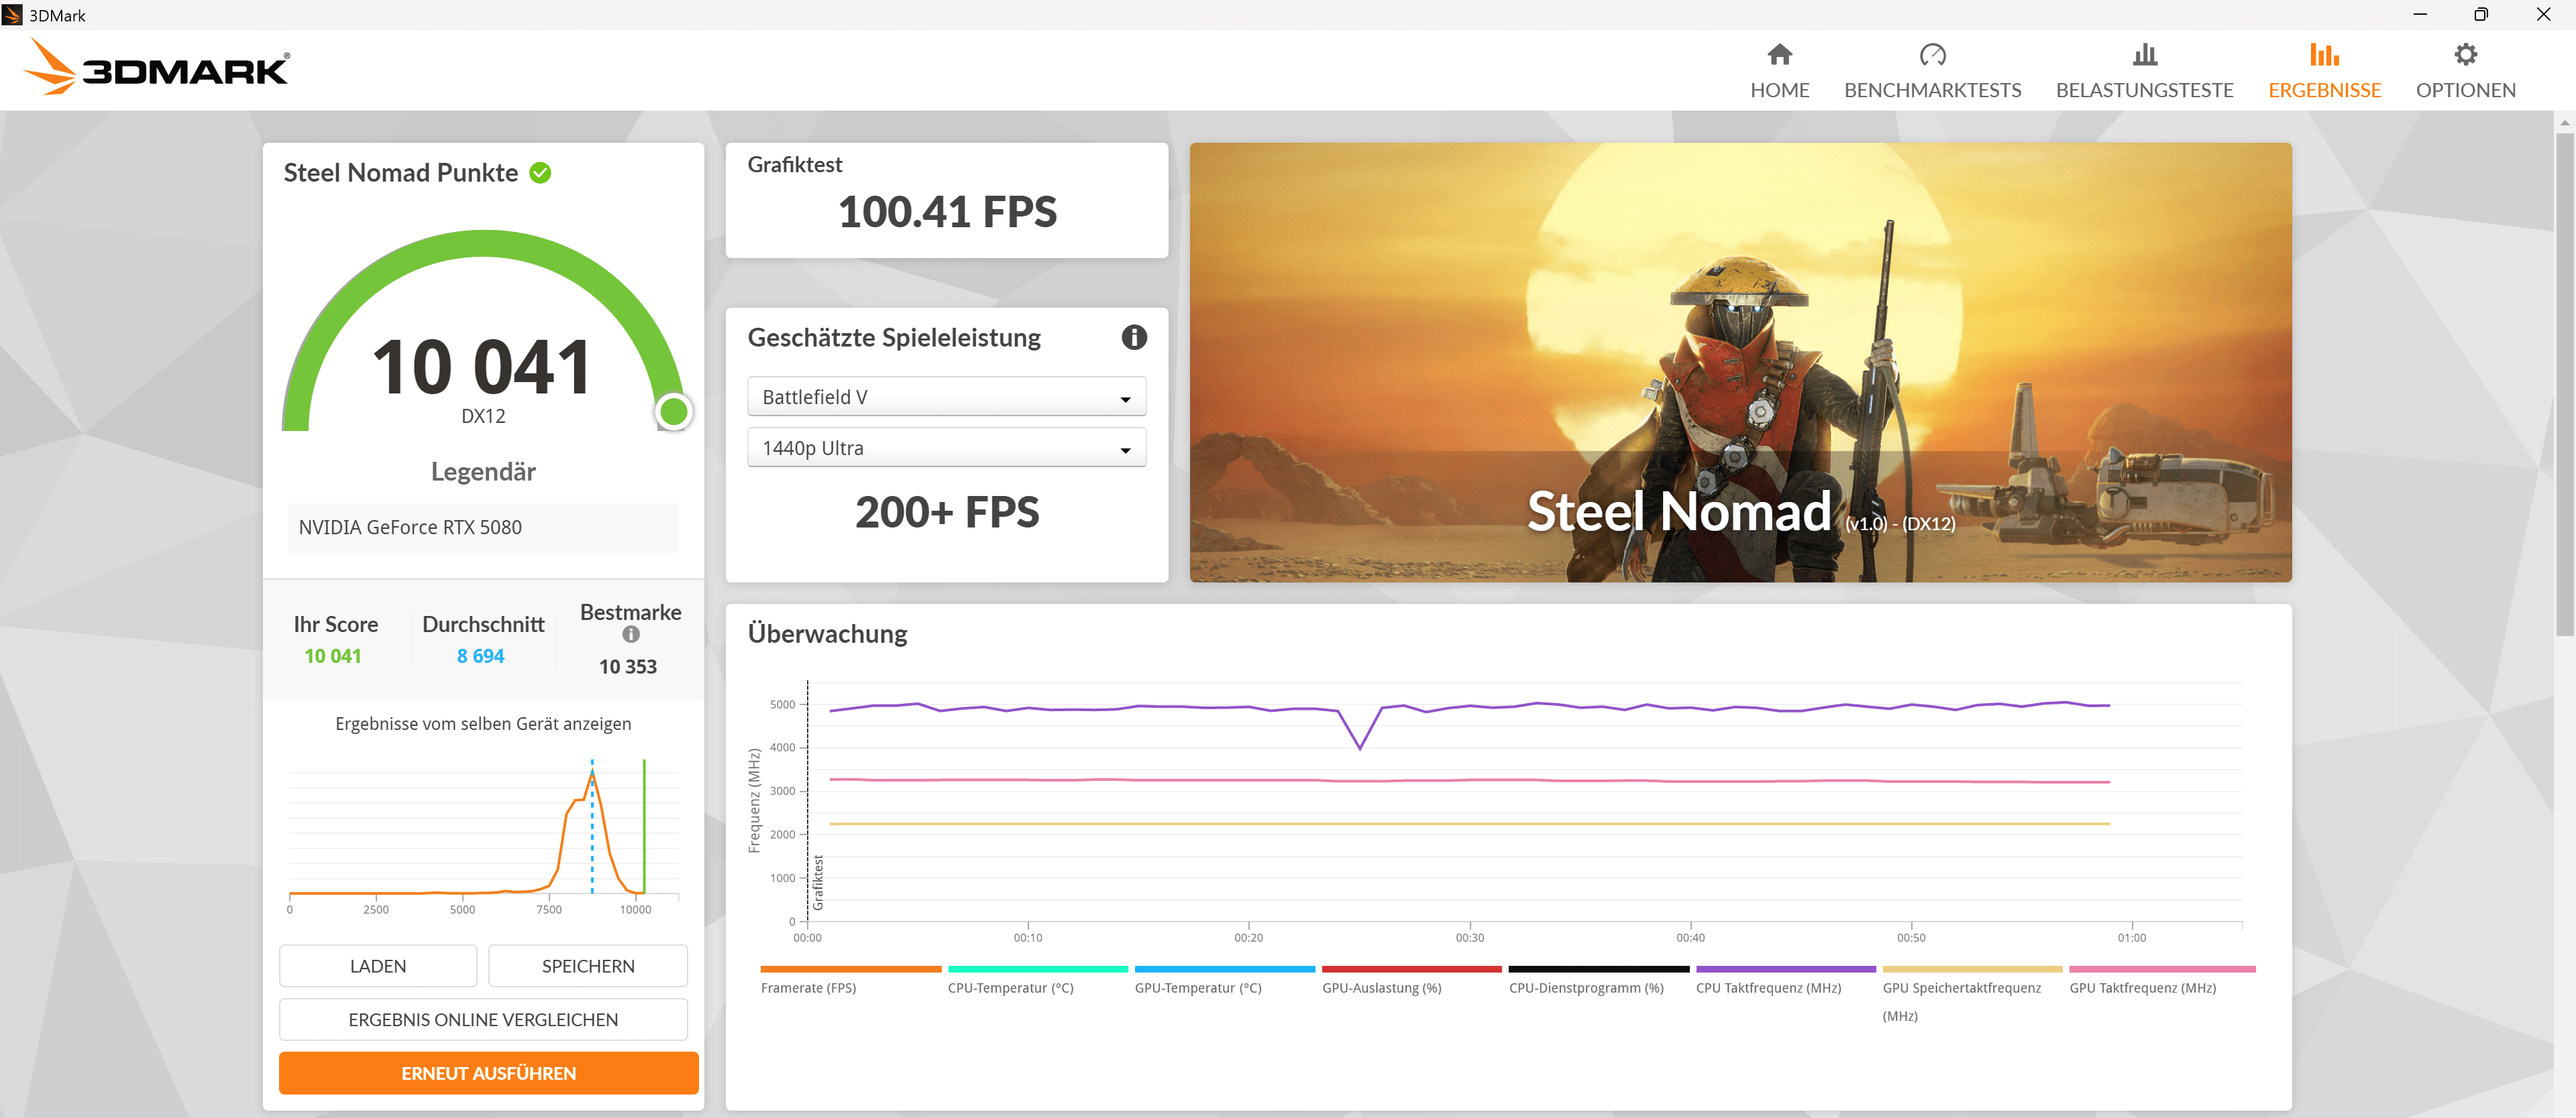Open the Battlefield V game dropdown
Viewport: 2576px width, 1118px height.
[946, 397]
